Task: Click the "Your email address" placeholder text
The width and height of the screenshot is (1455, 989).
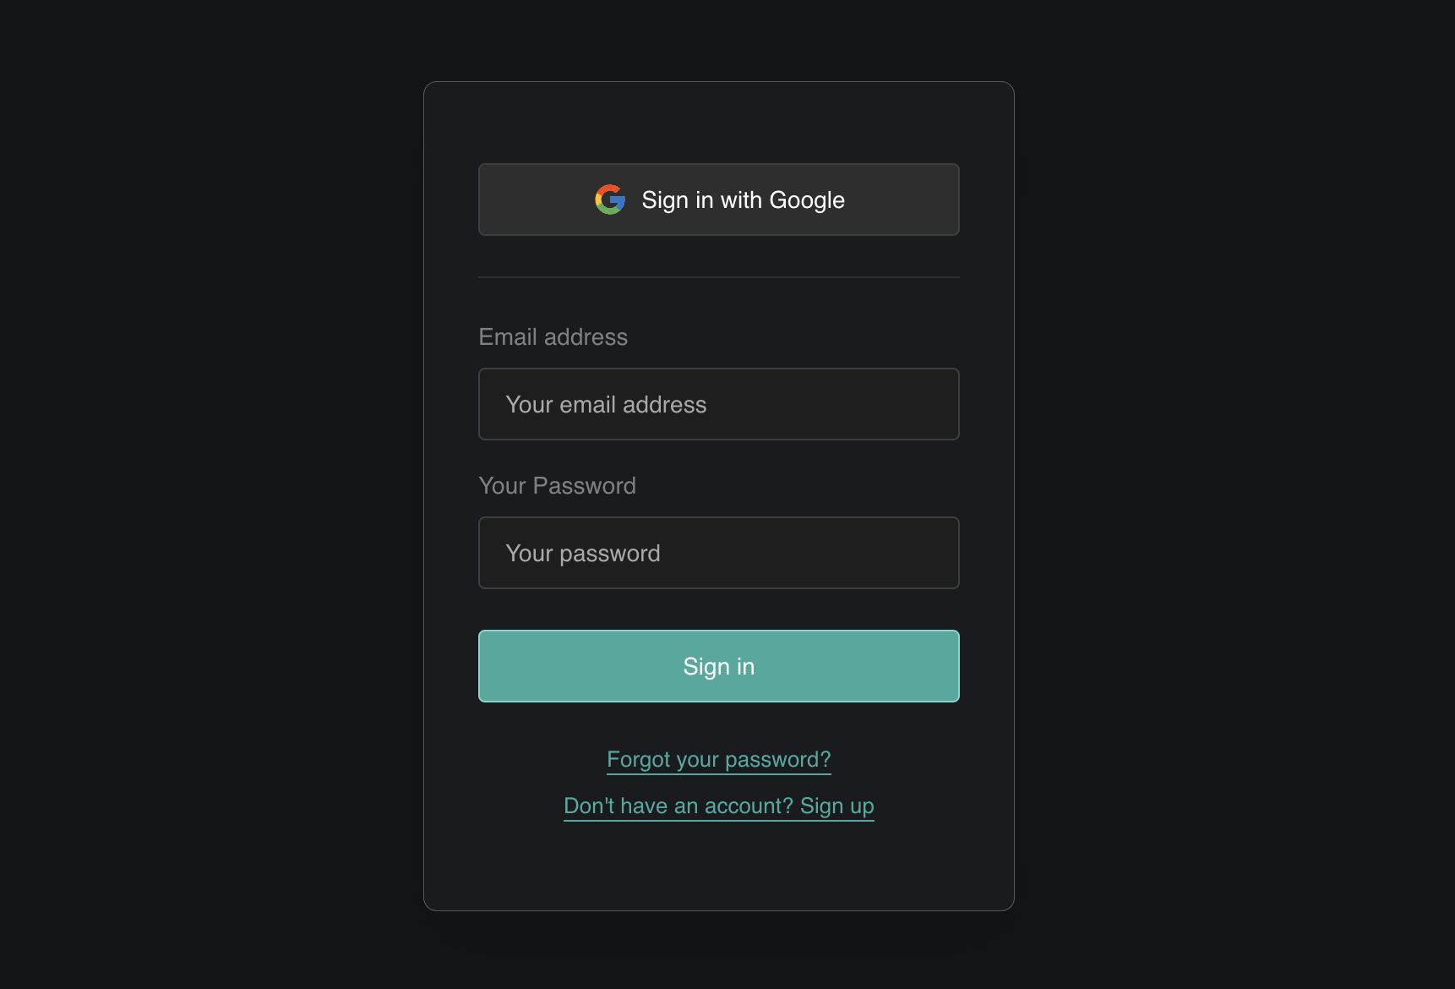Action: coord(606,404)
